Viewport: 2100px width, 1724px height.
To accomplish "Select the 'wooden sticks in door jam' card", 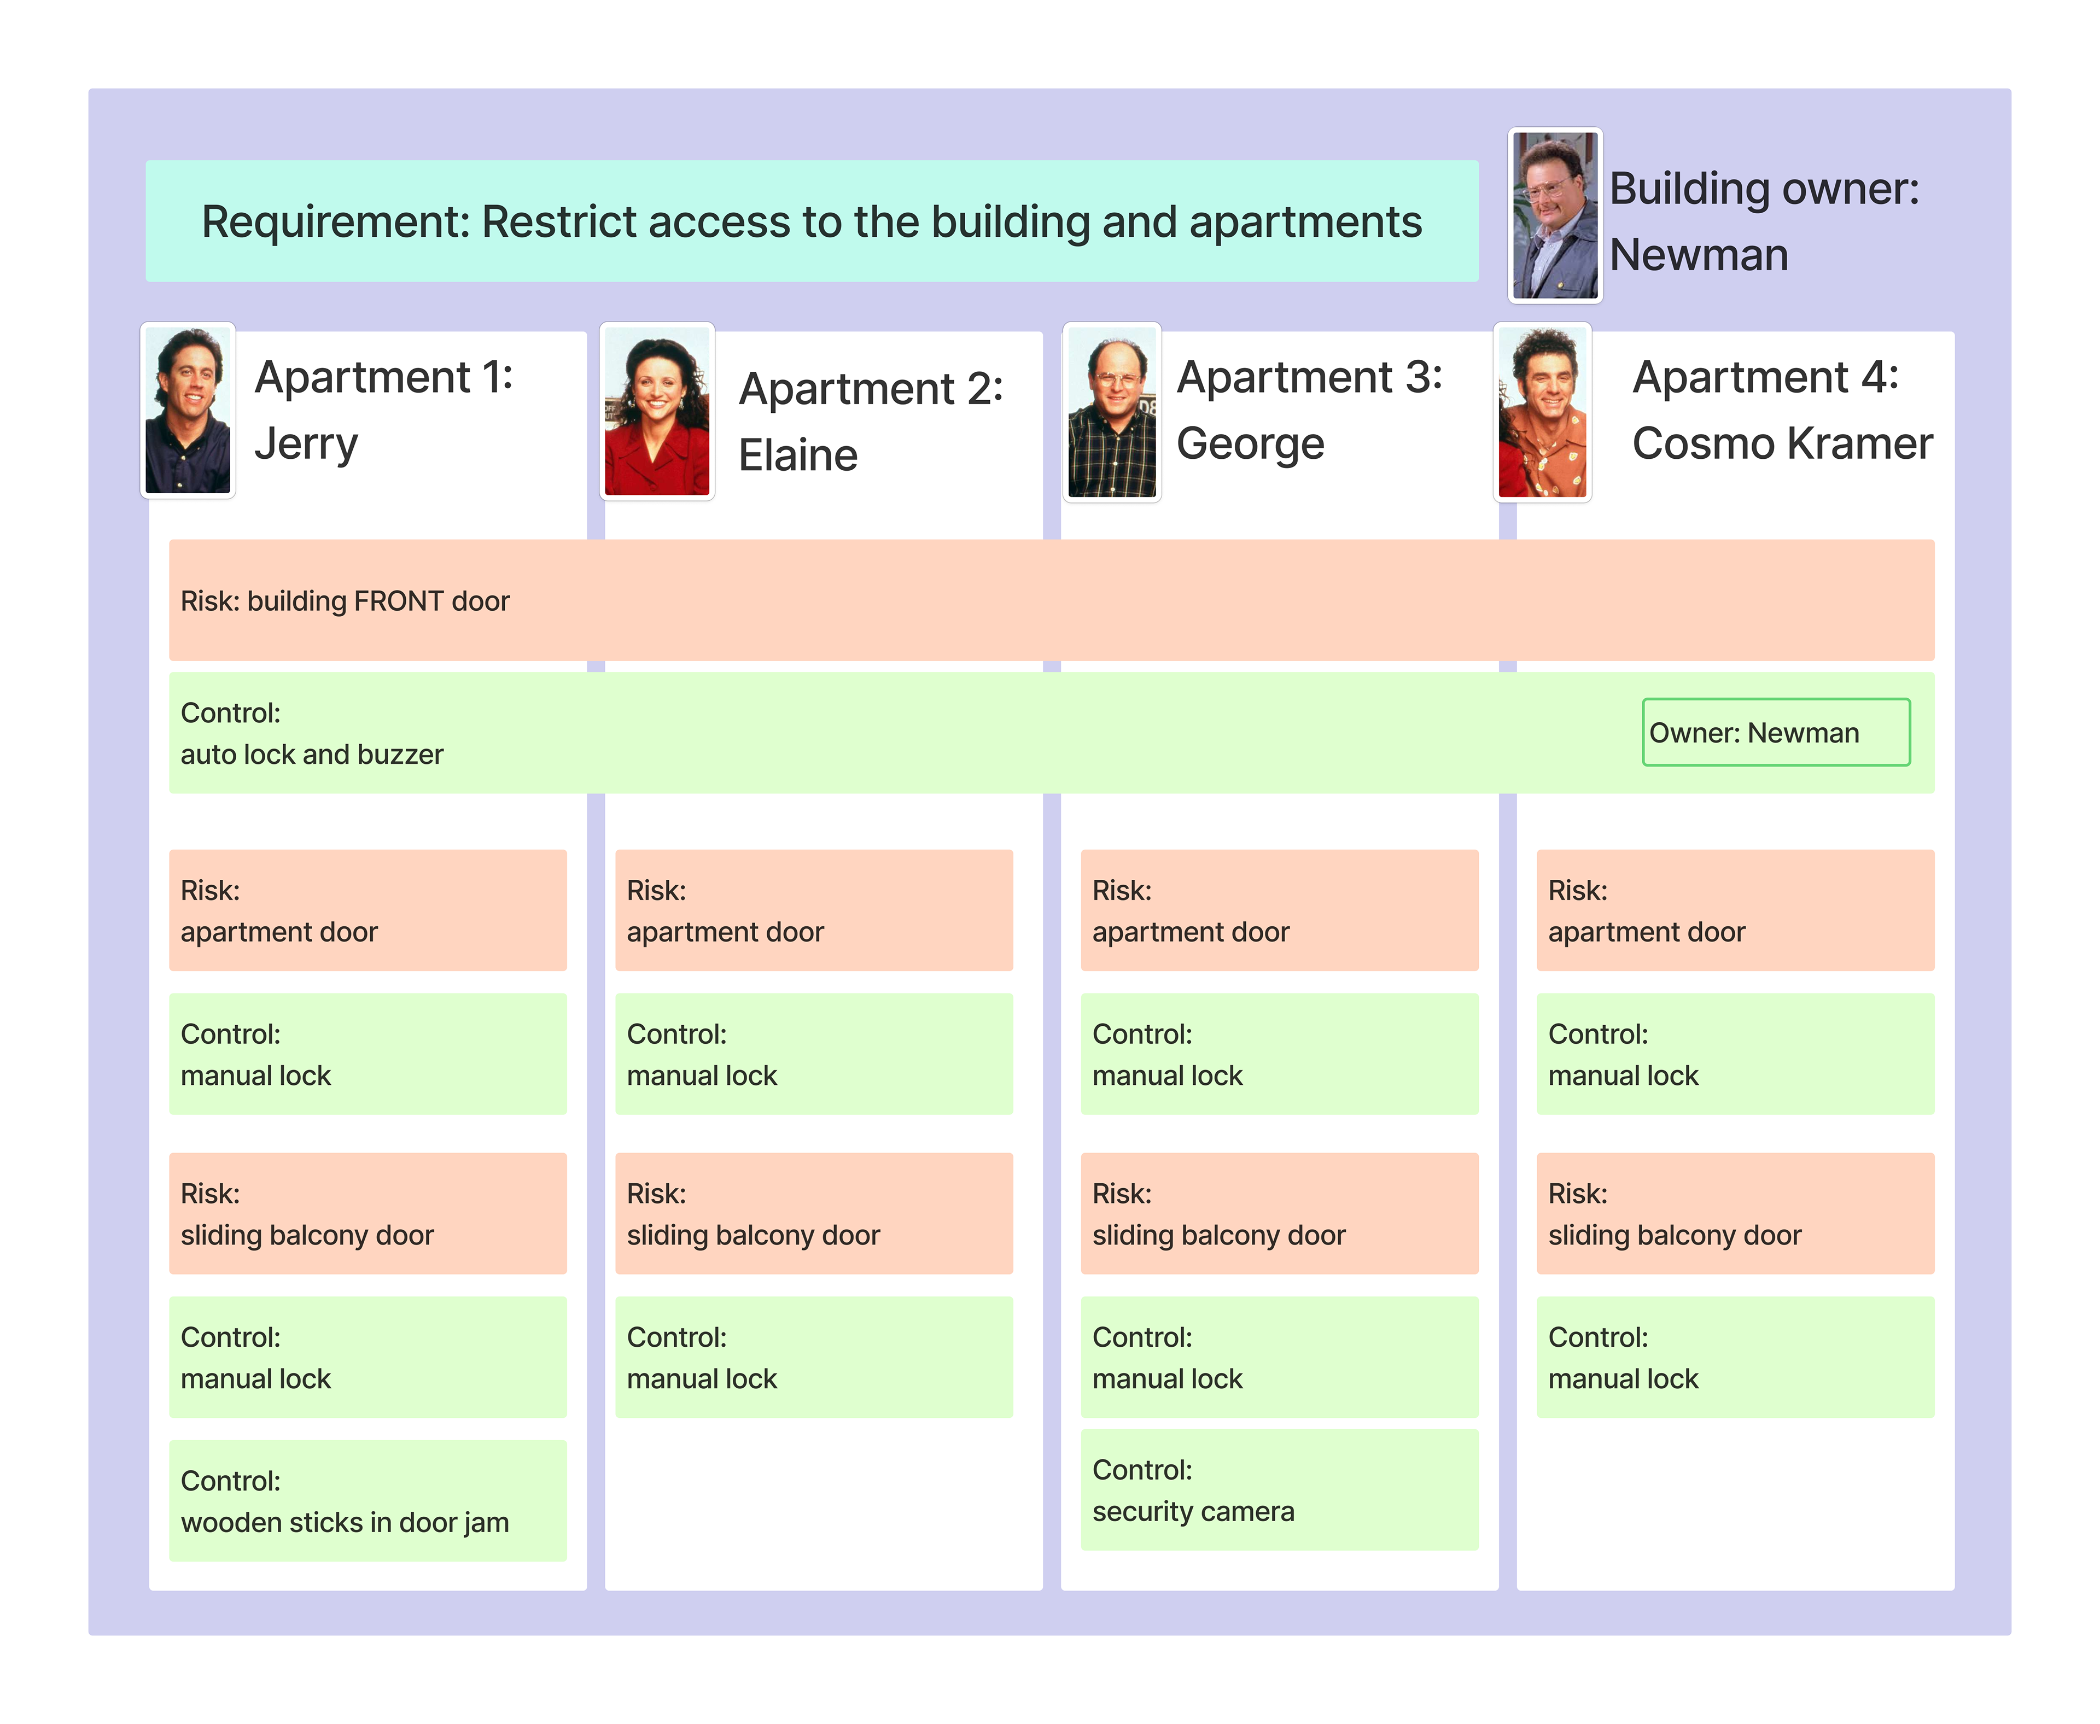I will coord(367,1500).
